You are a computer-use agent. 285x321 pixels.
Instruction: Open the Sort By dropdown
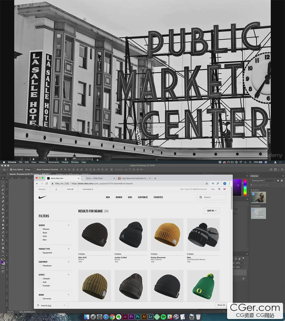(212, 211)
